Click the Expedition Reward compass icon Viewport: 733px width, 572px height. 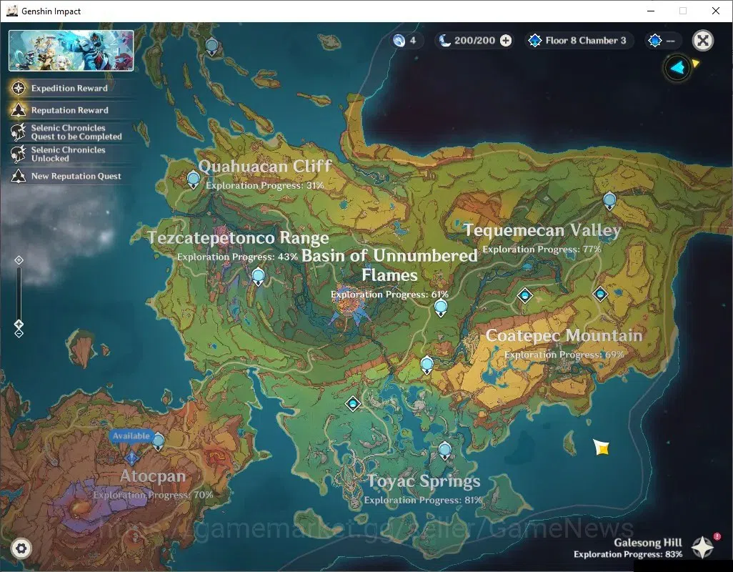[x=19, y=88]
